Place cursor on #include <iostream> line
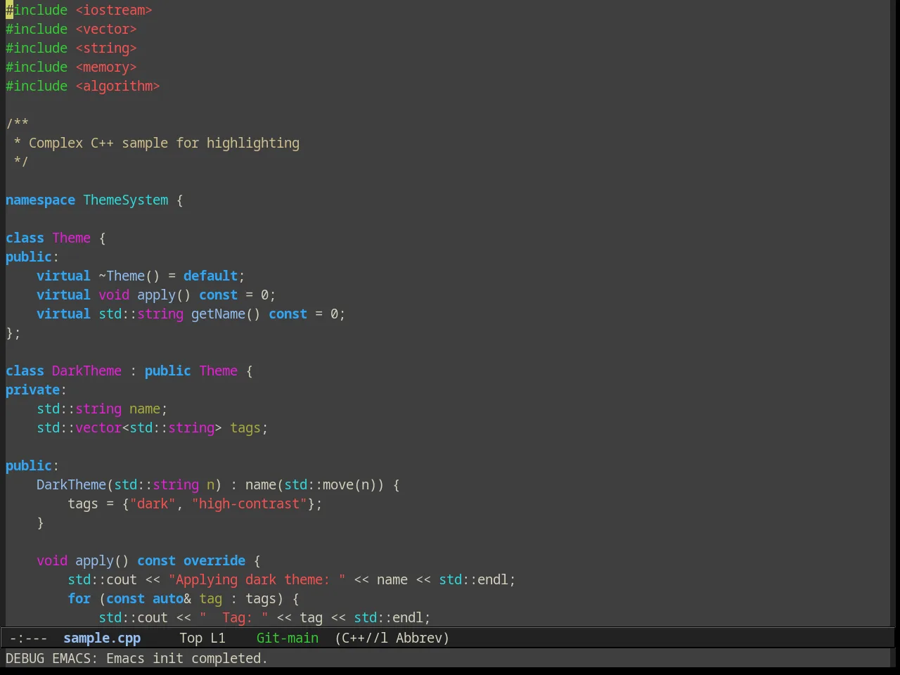 [79, 10]
